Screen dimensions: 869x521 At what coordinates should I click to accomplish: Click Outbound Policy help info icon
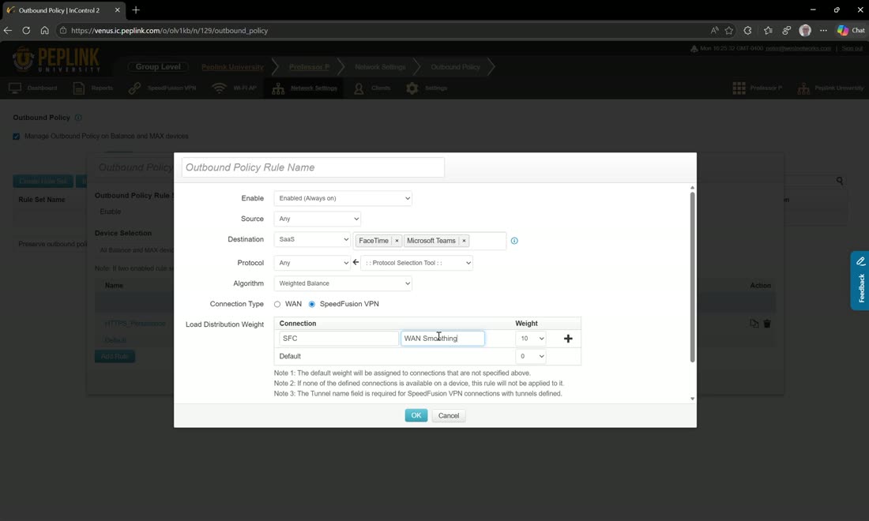[x=78, y=118]
